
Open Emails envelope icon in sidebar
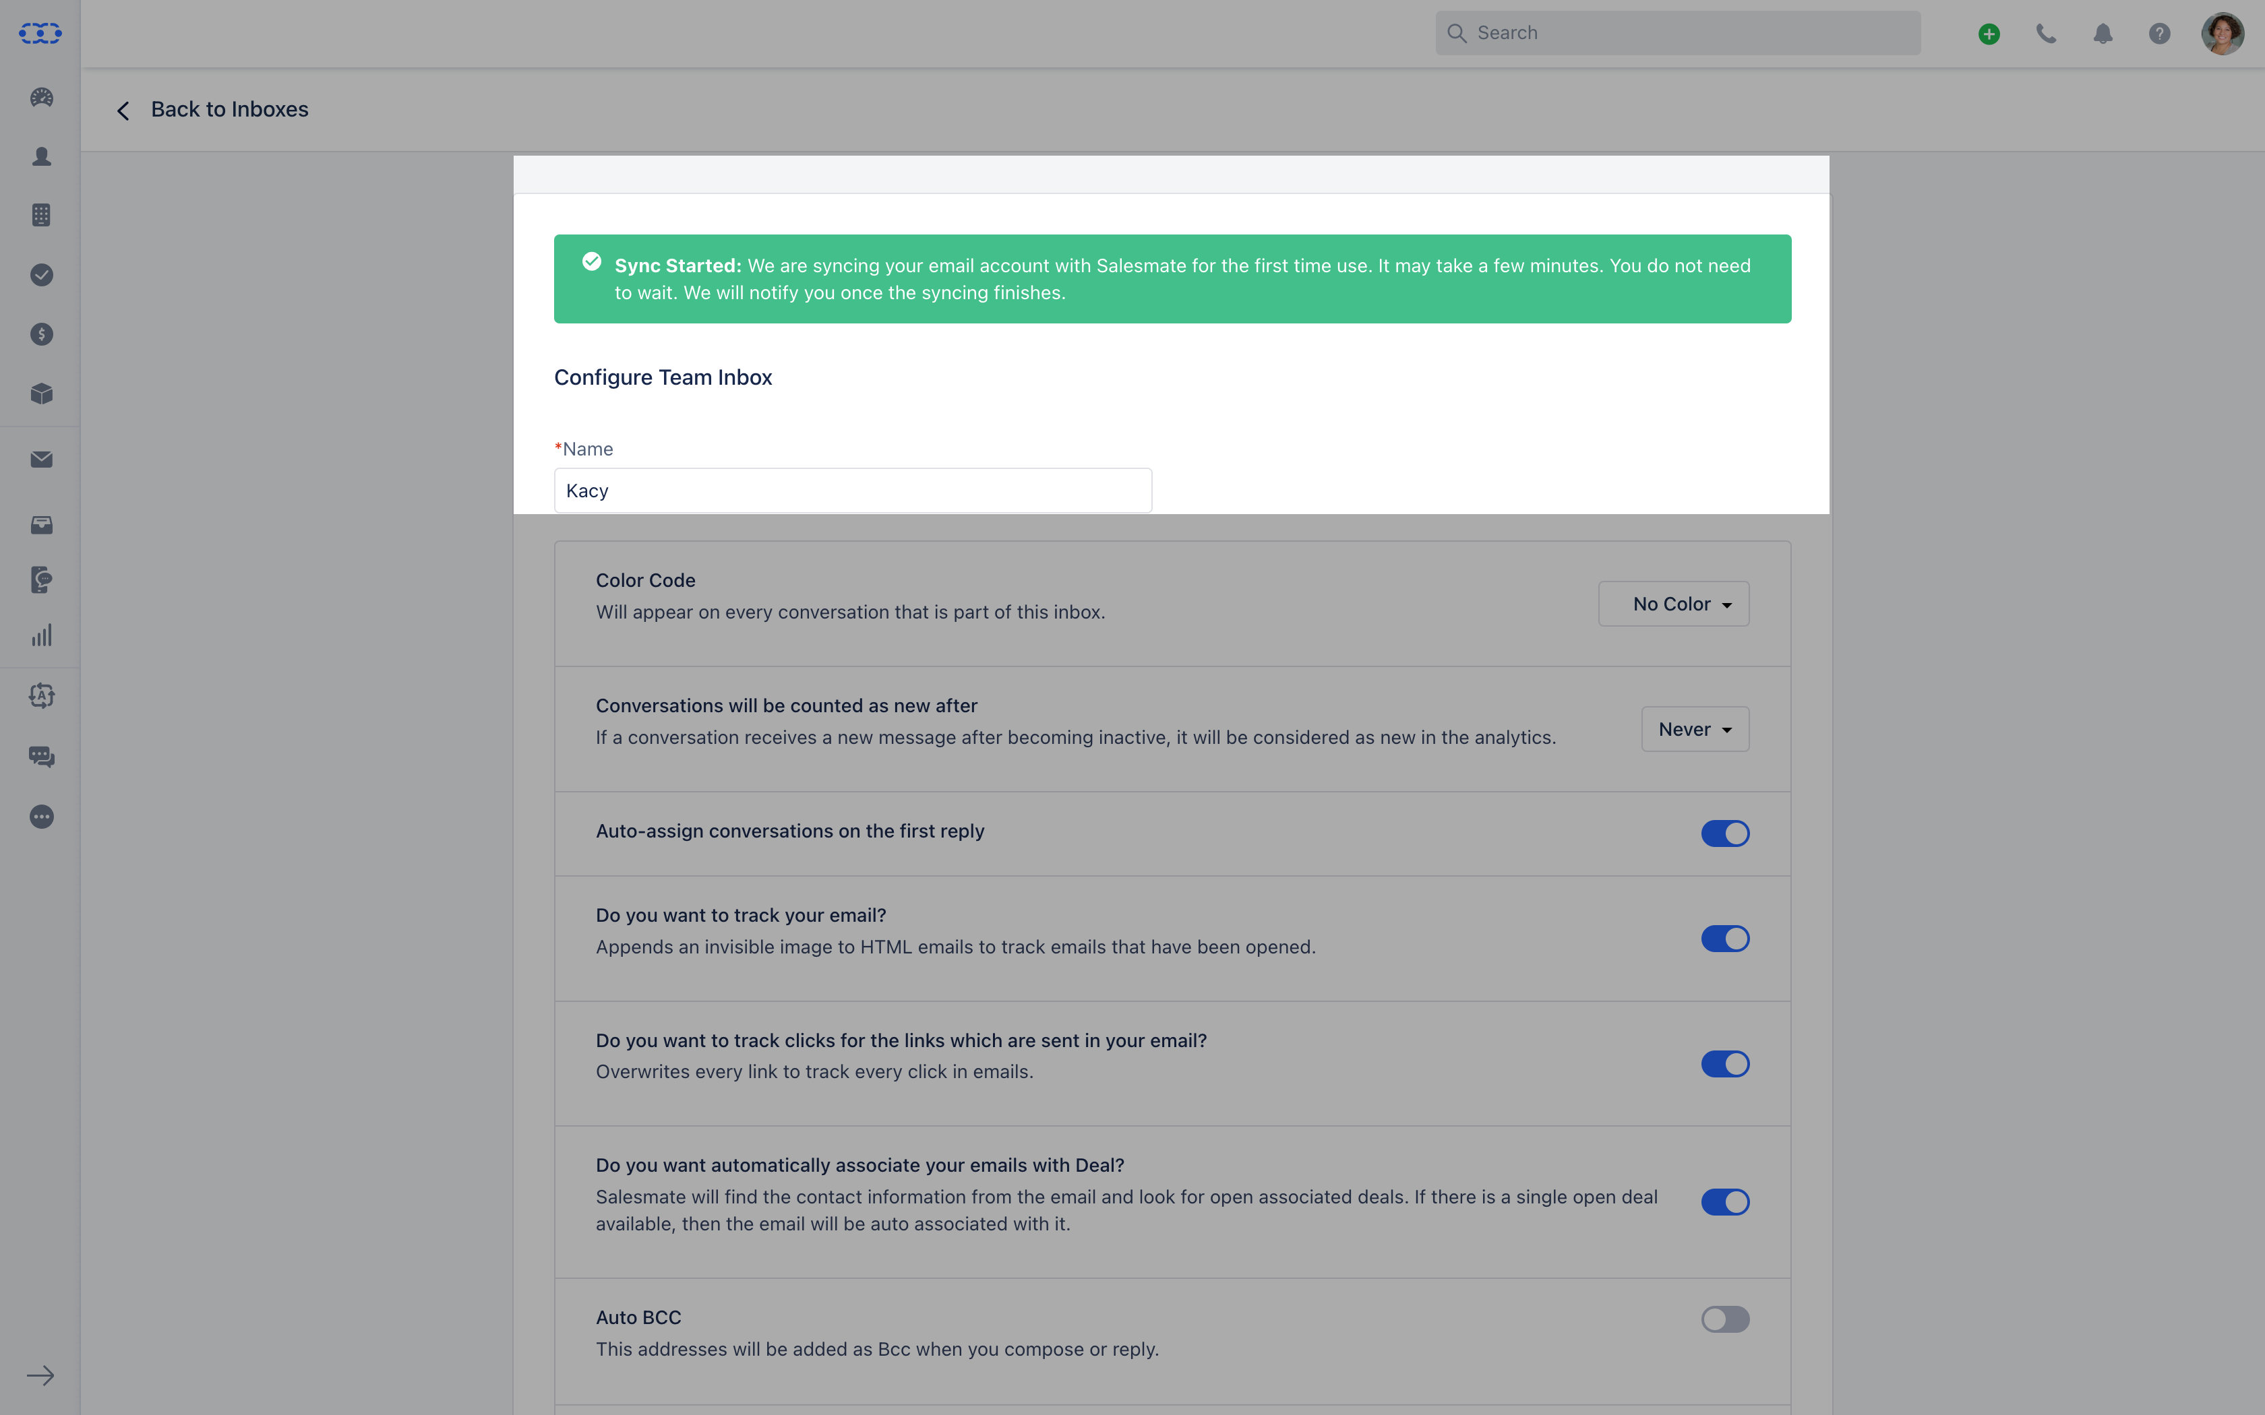tap(41, 460)
